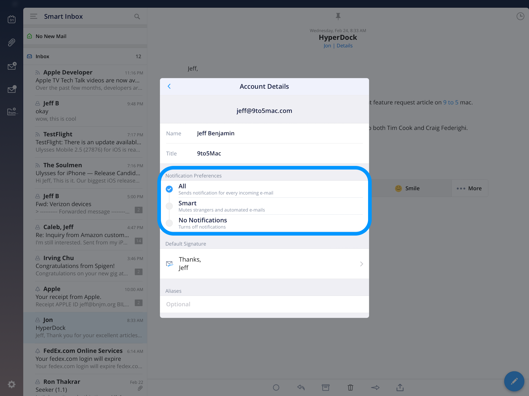Open the default signature chevron

[361, 264]
